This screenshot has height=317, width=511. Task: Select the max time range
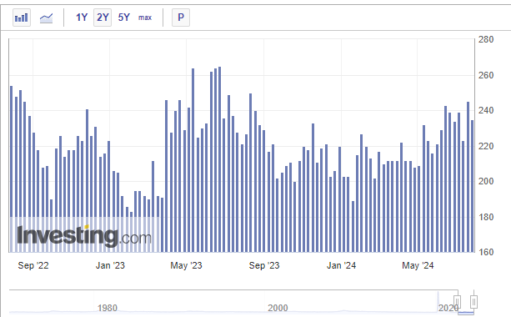click(145, 18)
